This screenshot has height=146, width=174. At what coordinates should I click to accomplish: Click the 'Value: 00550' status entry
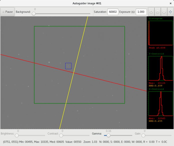coord(73,142)
